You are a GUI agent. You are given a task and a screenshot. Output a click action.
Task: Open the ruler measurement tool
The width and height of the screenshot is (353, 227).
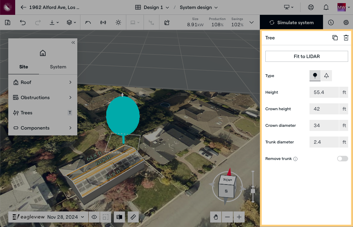(133, 217)
